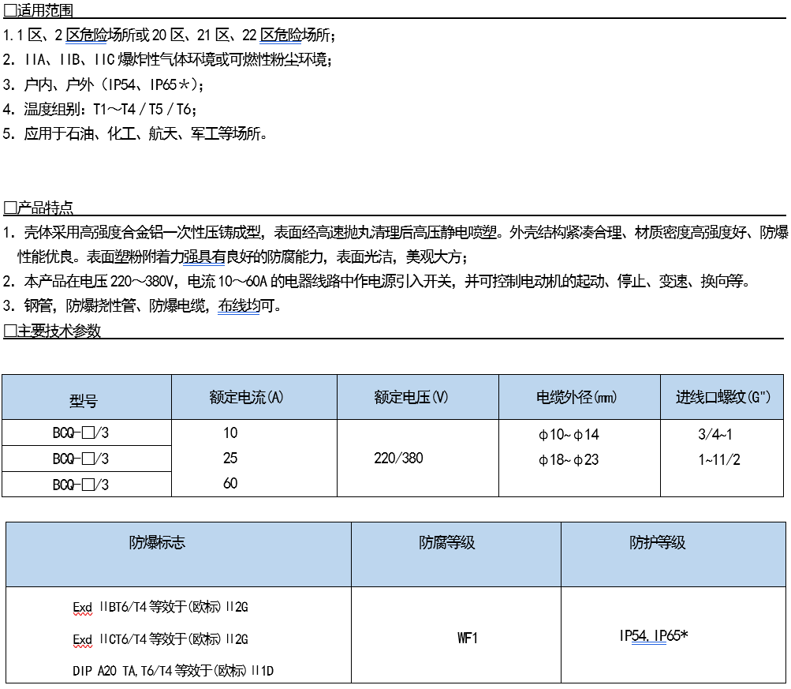The image size is (791, 689).
Task: Select the φ18~φ23 cable diameter value
Action: pos(568,459)
